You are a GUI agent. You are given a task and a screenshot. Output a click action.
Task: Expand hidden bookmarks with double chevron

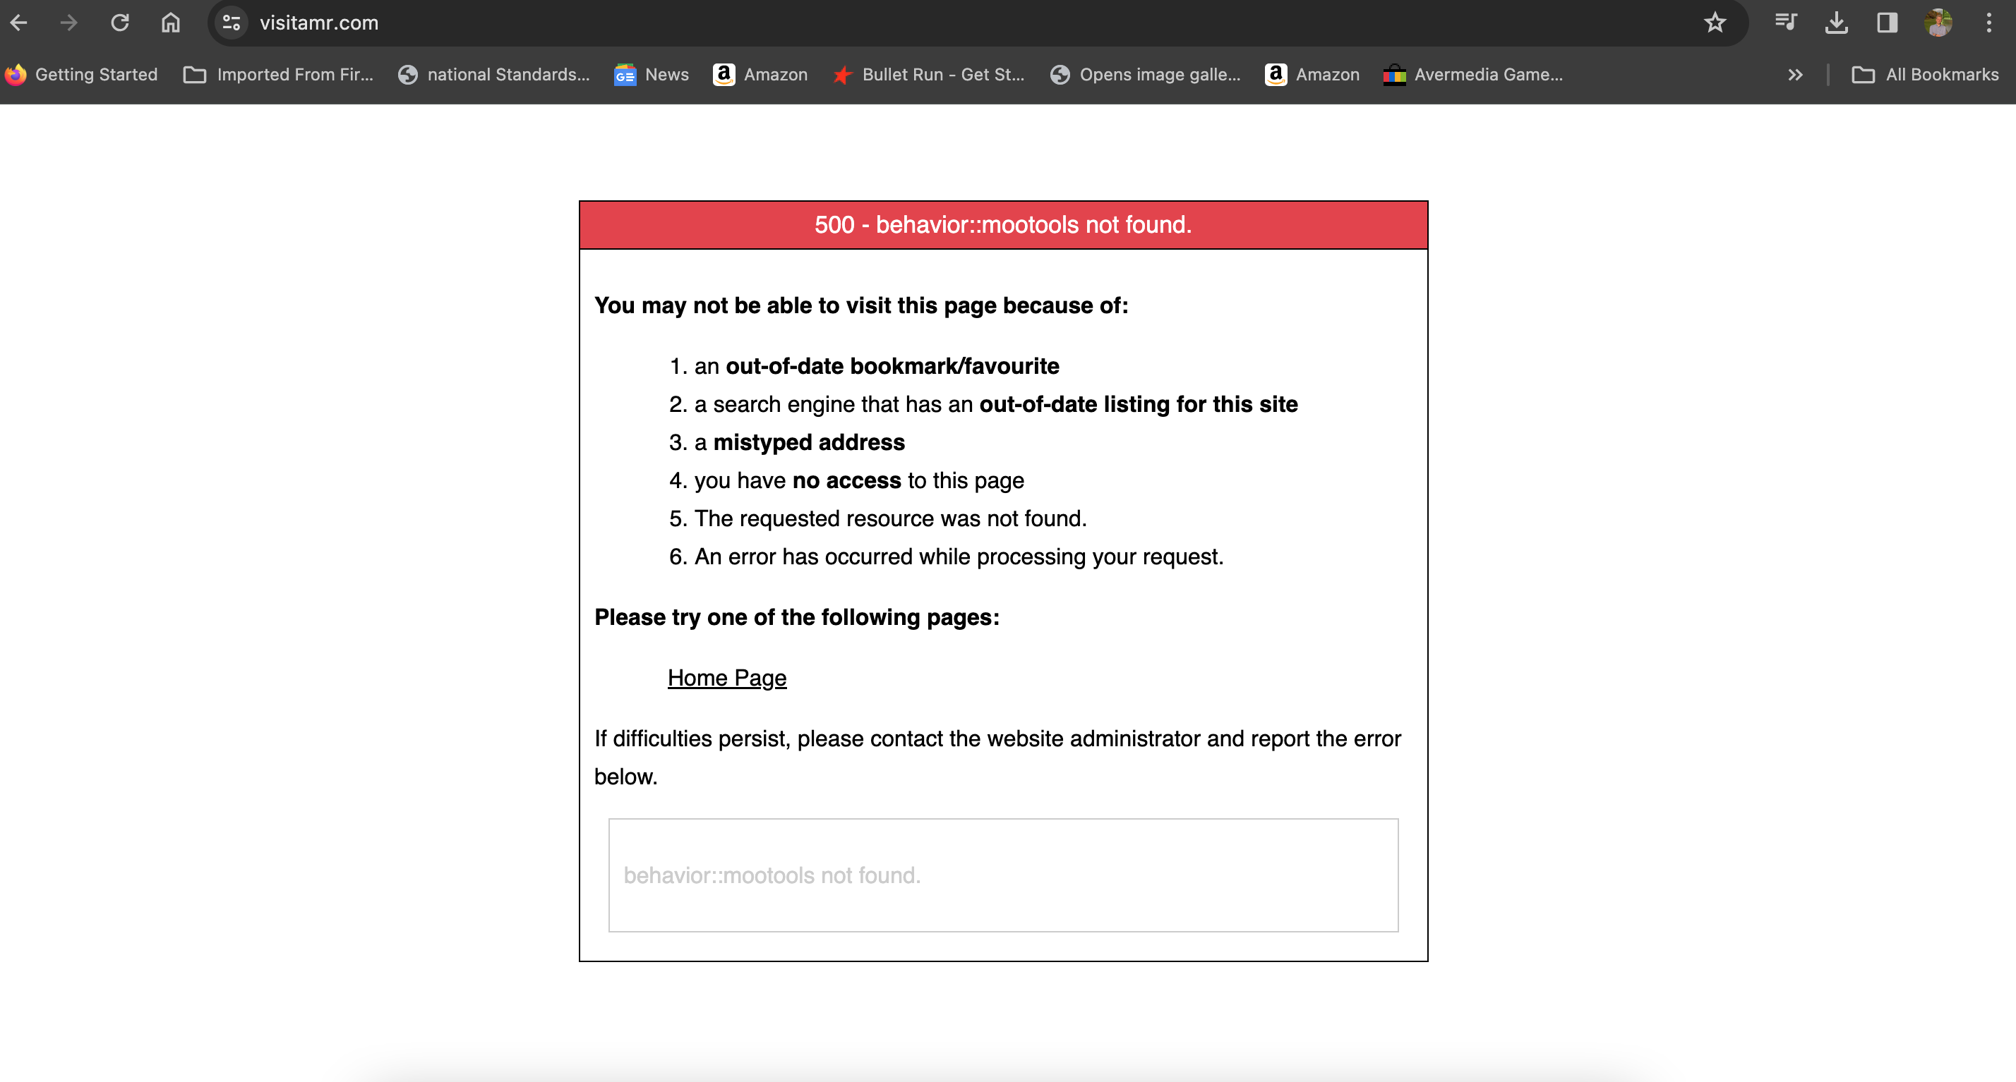click(x=1795, y=75)
